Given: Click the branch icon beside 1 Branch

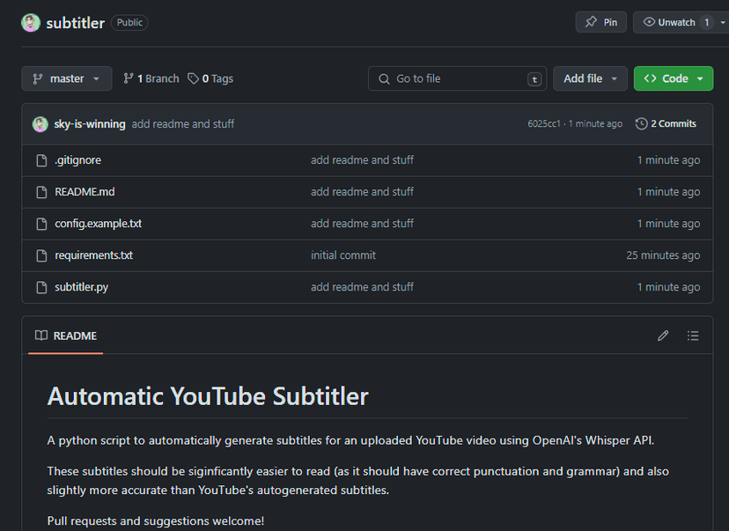Looking at the screenshot, I should 129,78.
